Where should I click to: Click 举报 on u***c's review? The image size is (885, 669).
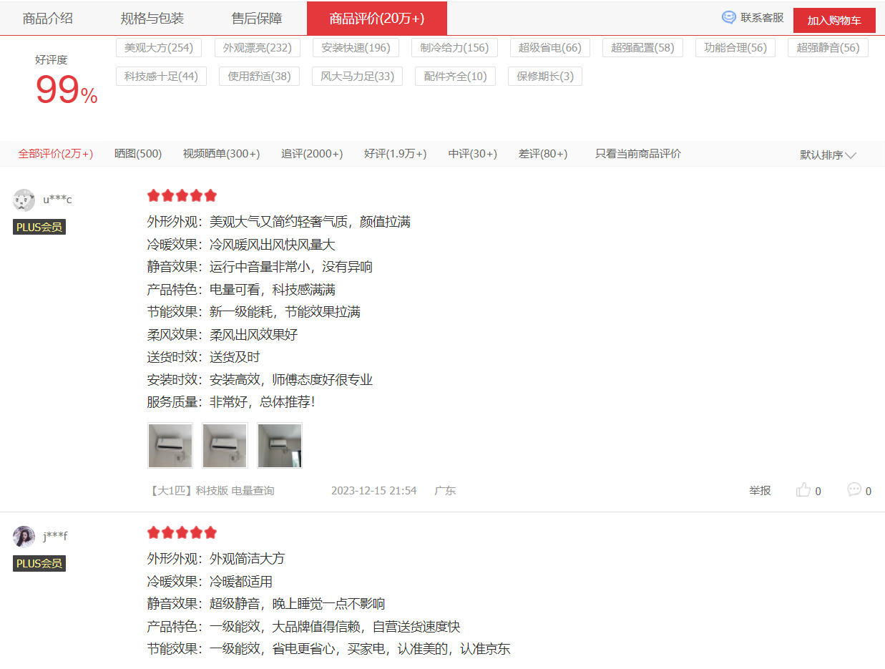[x=760, y=491]
